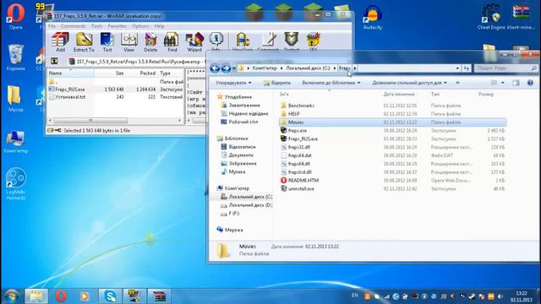Open Opera desktop shortcut
The height and width of the screenshot is (304, 541).
tap(15, 17)
